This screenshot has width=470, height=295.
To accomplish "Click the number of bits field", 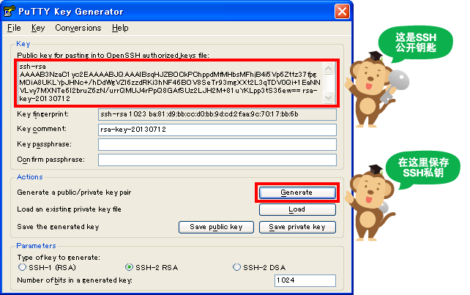I will (305, 281).
